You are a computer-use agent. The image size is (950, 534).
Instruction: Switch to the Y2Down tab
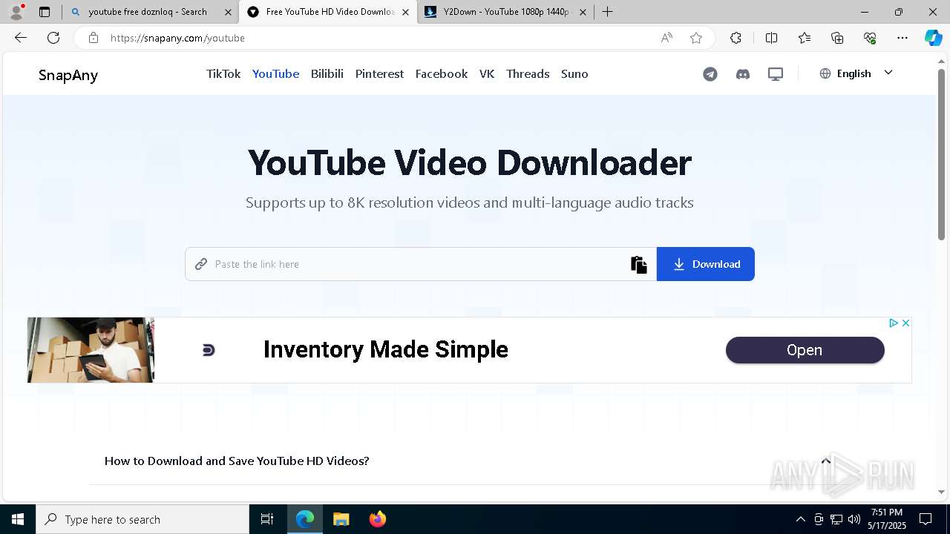point(506,12)
